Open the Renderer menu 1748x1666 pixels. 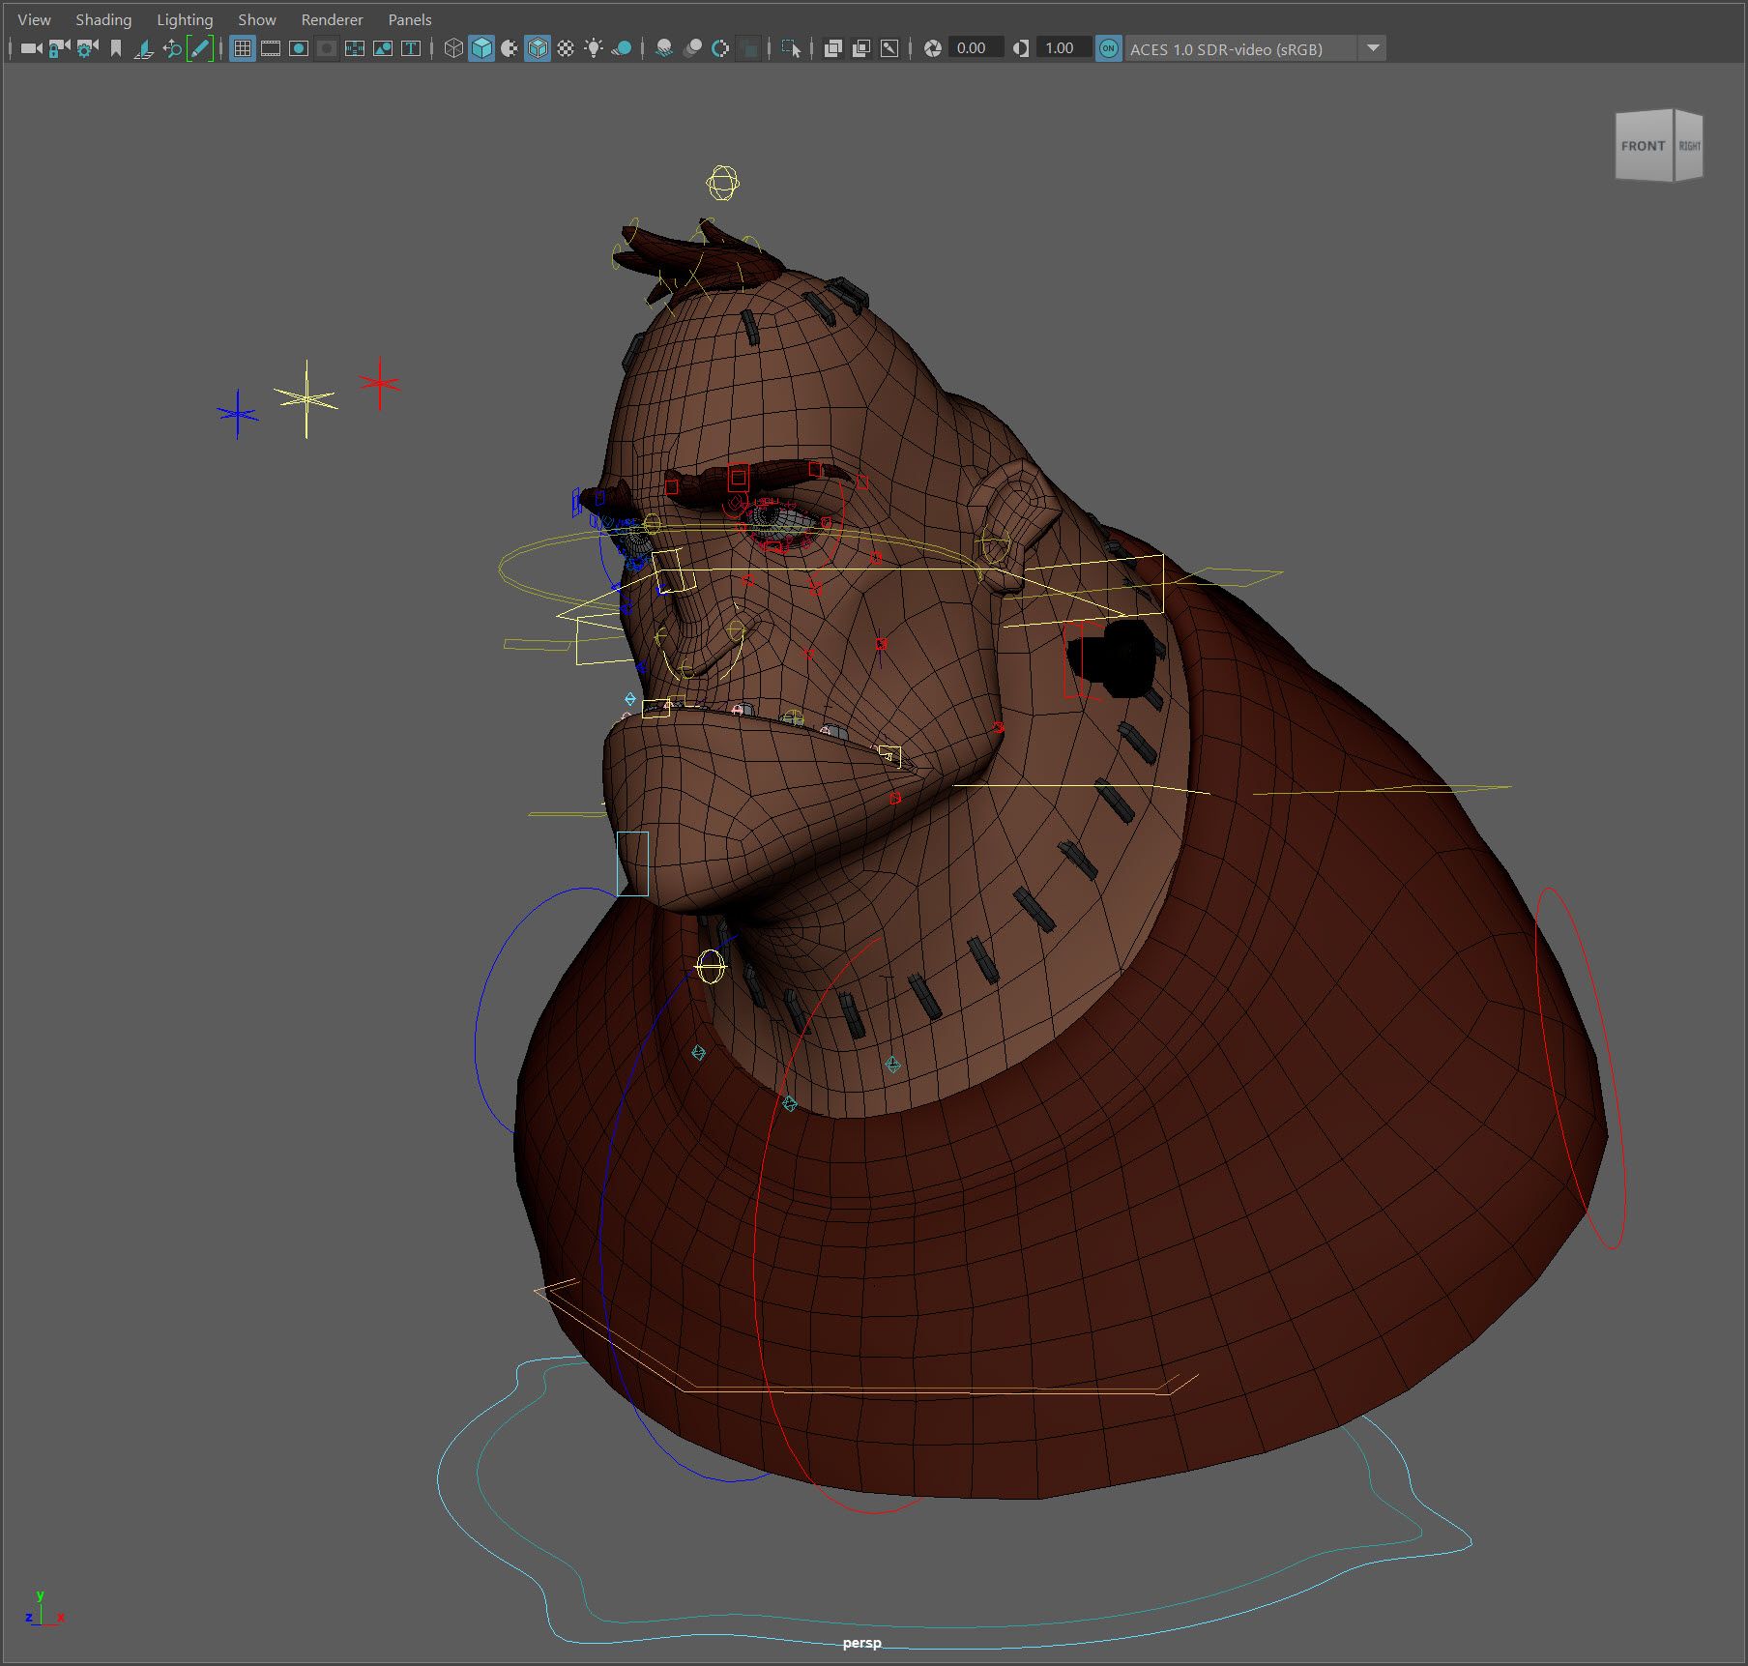pos(332,19)
